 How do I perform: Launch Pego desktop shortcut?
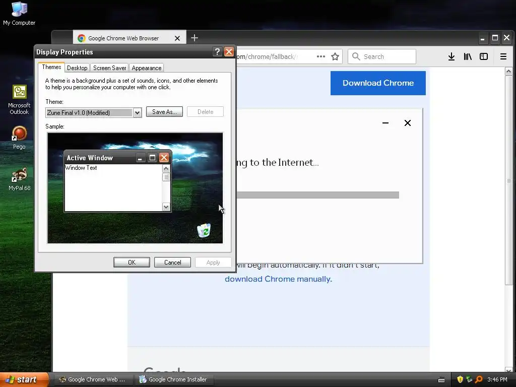(19, 138)
